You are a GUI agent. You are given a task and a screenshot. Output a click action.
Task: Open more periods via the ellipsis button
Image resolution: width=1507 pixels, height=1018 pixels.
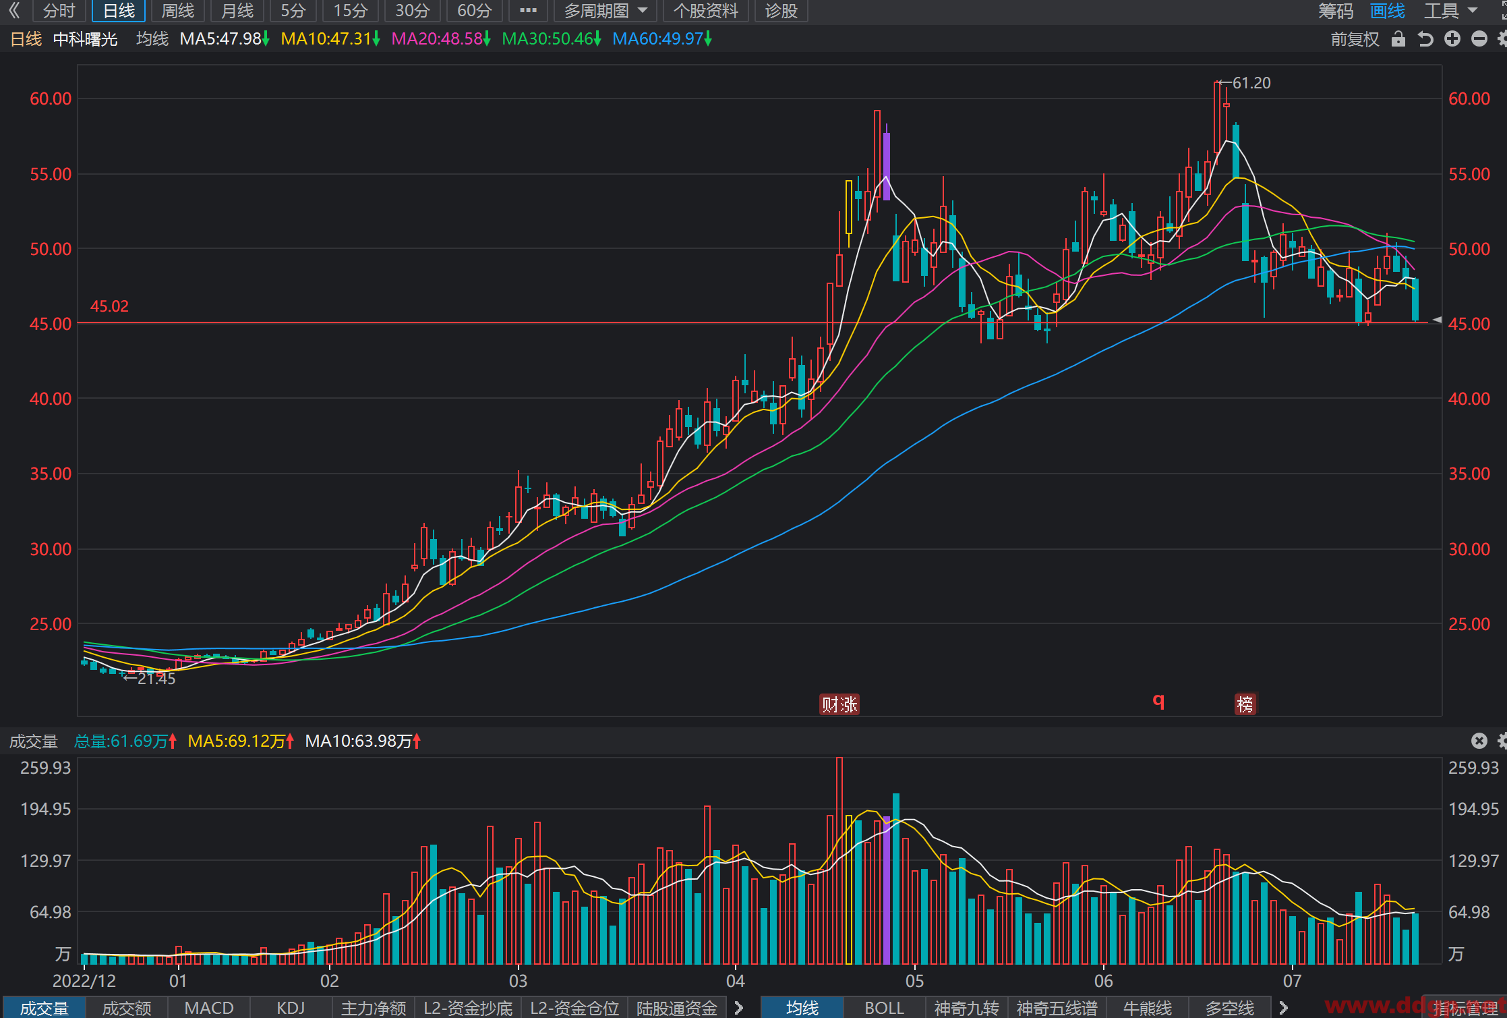click(528, 11)
